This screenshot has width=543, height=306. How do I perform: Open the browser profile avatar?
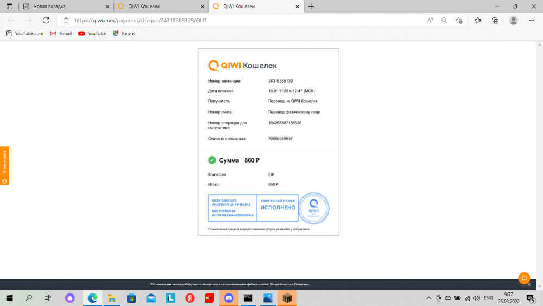[514, 21]
